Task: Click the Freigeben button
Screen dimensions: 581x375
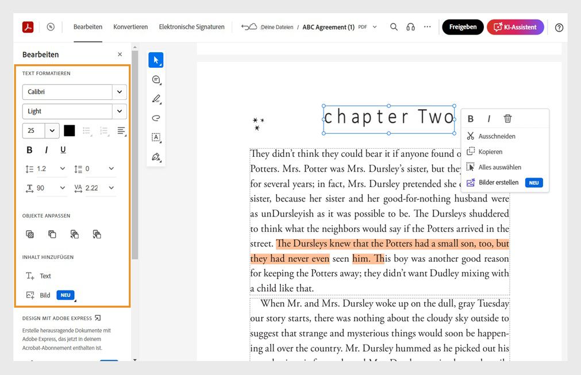Action: [x=463, y=26]
